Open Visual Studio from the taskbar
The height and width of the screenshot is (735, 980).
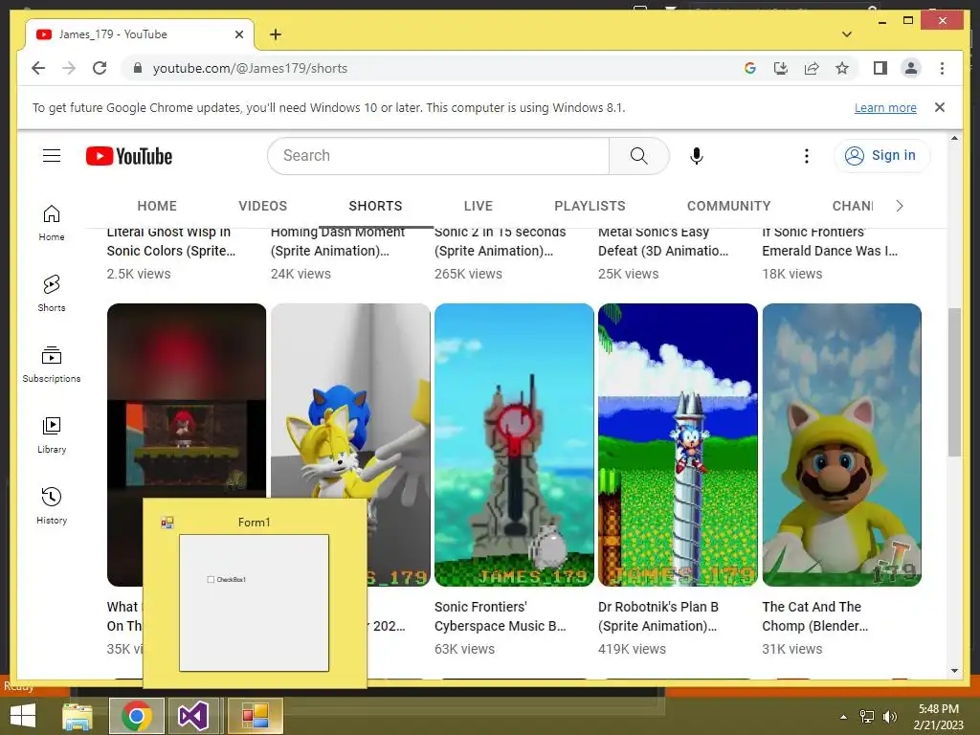(193, 716)
